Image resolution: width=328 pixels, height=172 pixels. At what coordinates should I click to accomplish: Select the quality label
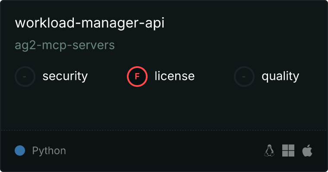280,76
